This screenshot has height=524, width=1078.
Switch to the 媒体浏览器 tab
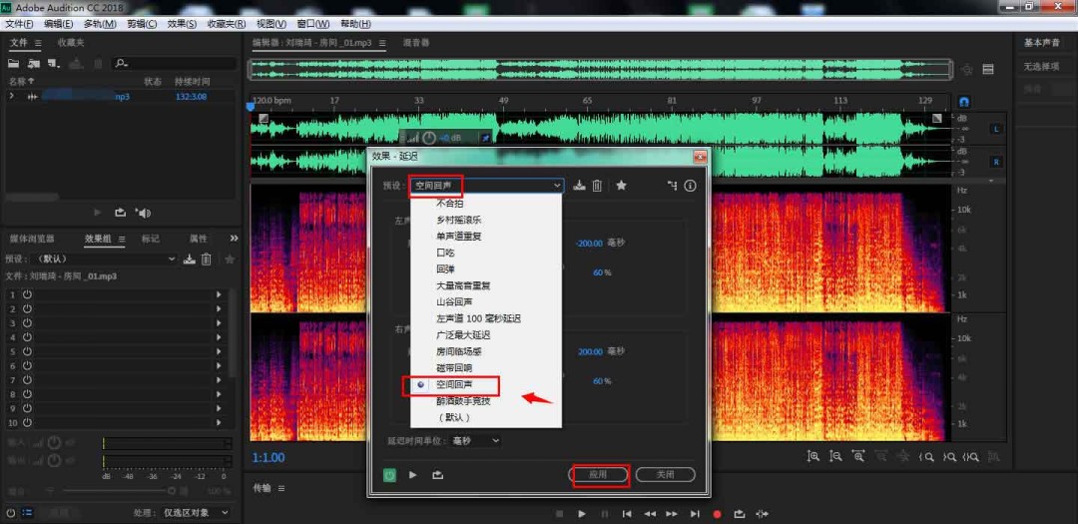[31, 239]
